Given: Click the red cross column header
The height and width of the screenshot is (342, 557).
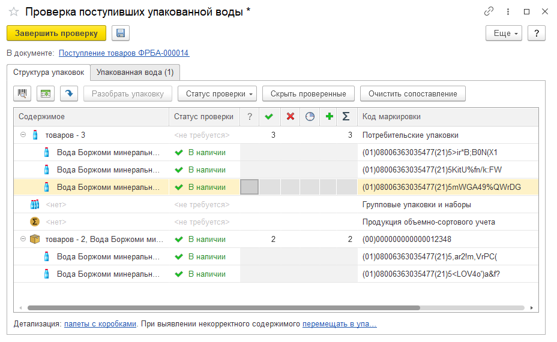Looking at the screenshot, I should coord(291,117).
